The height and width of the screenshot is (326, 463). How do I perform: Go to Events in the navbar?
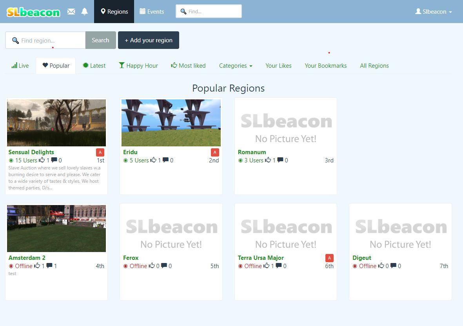(152, 12)
